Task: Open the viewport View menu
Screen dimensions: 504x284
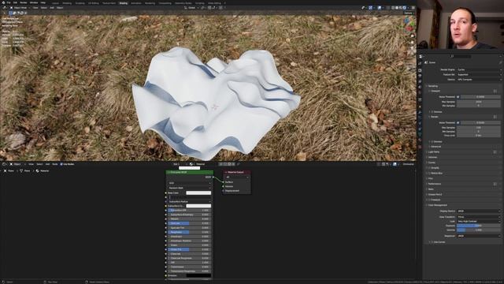Action: click(x=35, y=8)
